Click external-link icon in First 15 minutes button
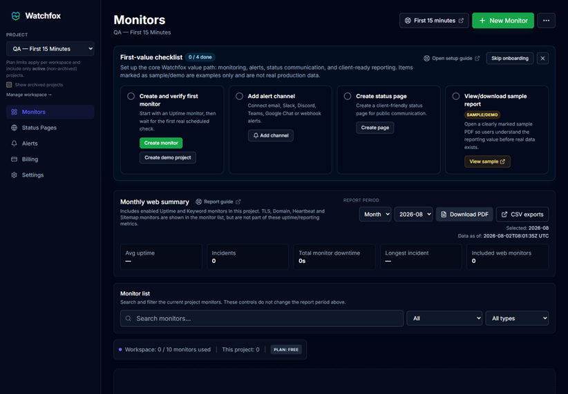The height and width of the screenshot is (394, 568). click(461, 21)
